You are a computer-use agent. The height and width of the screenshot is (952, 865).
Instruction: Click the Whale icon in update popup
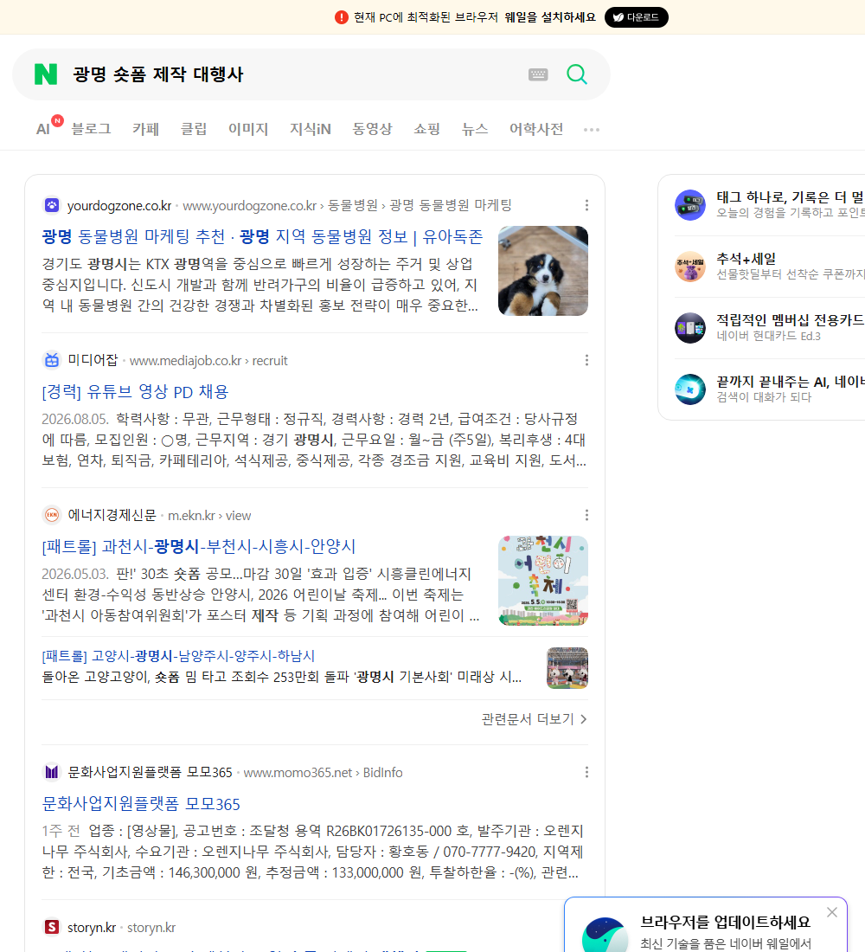[x=605, y=935]
